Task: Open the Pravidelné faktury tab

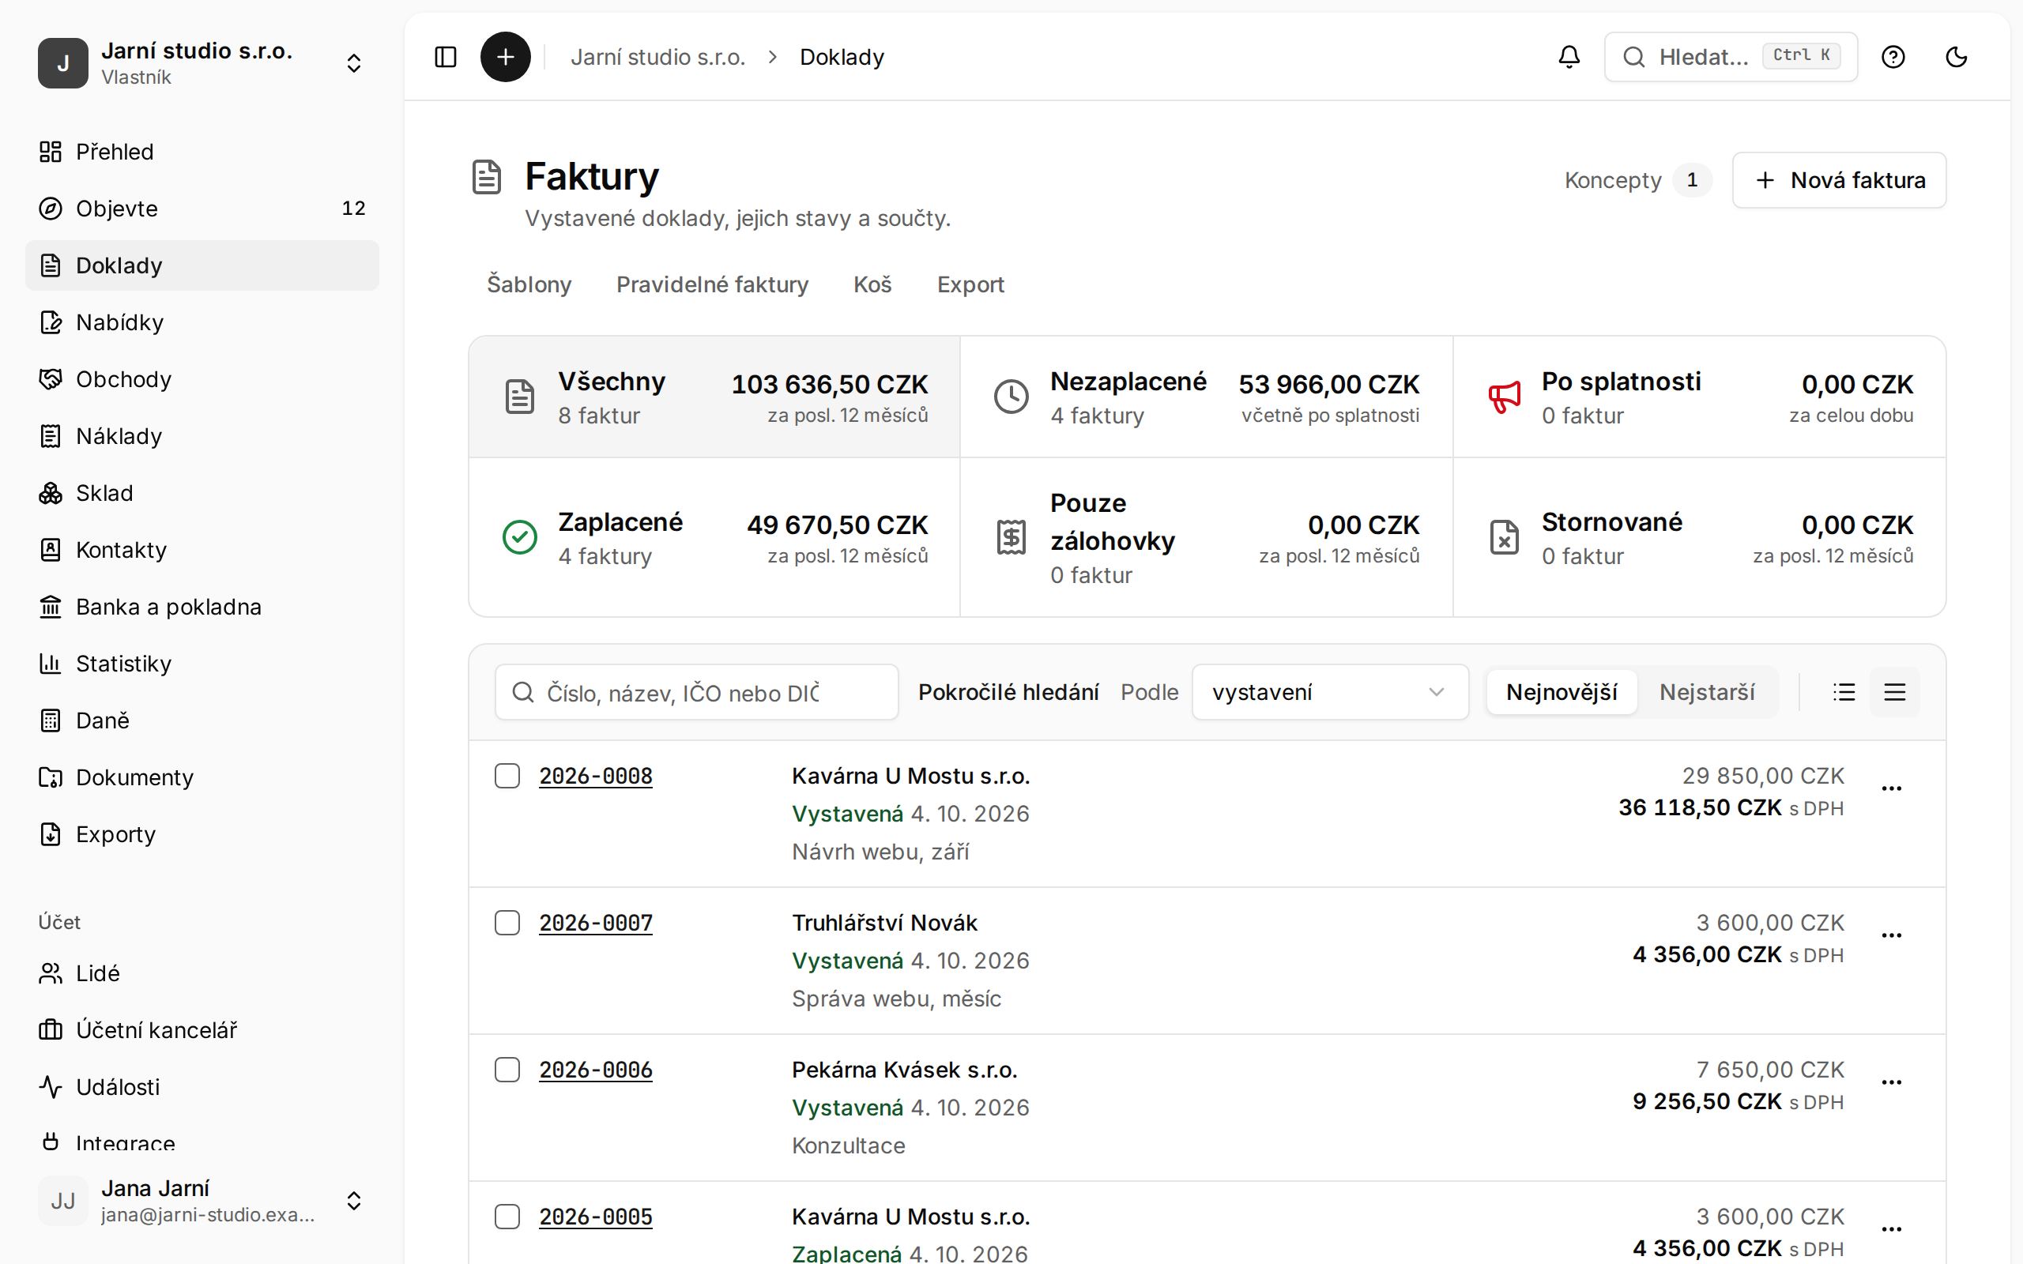Action: [x=712, y=284]
